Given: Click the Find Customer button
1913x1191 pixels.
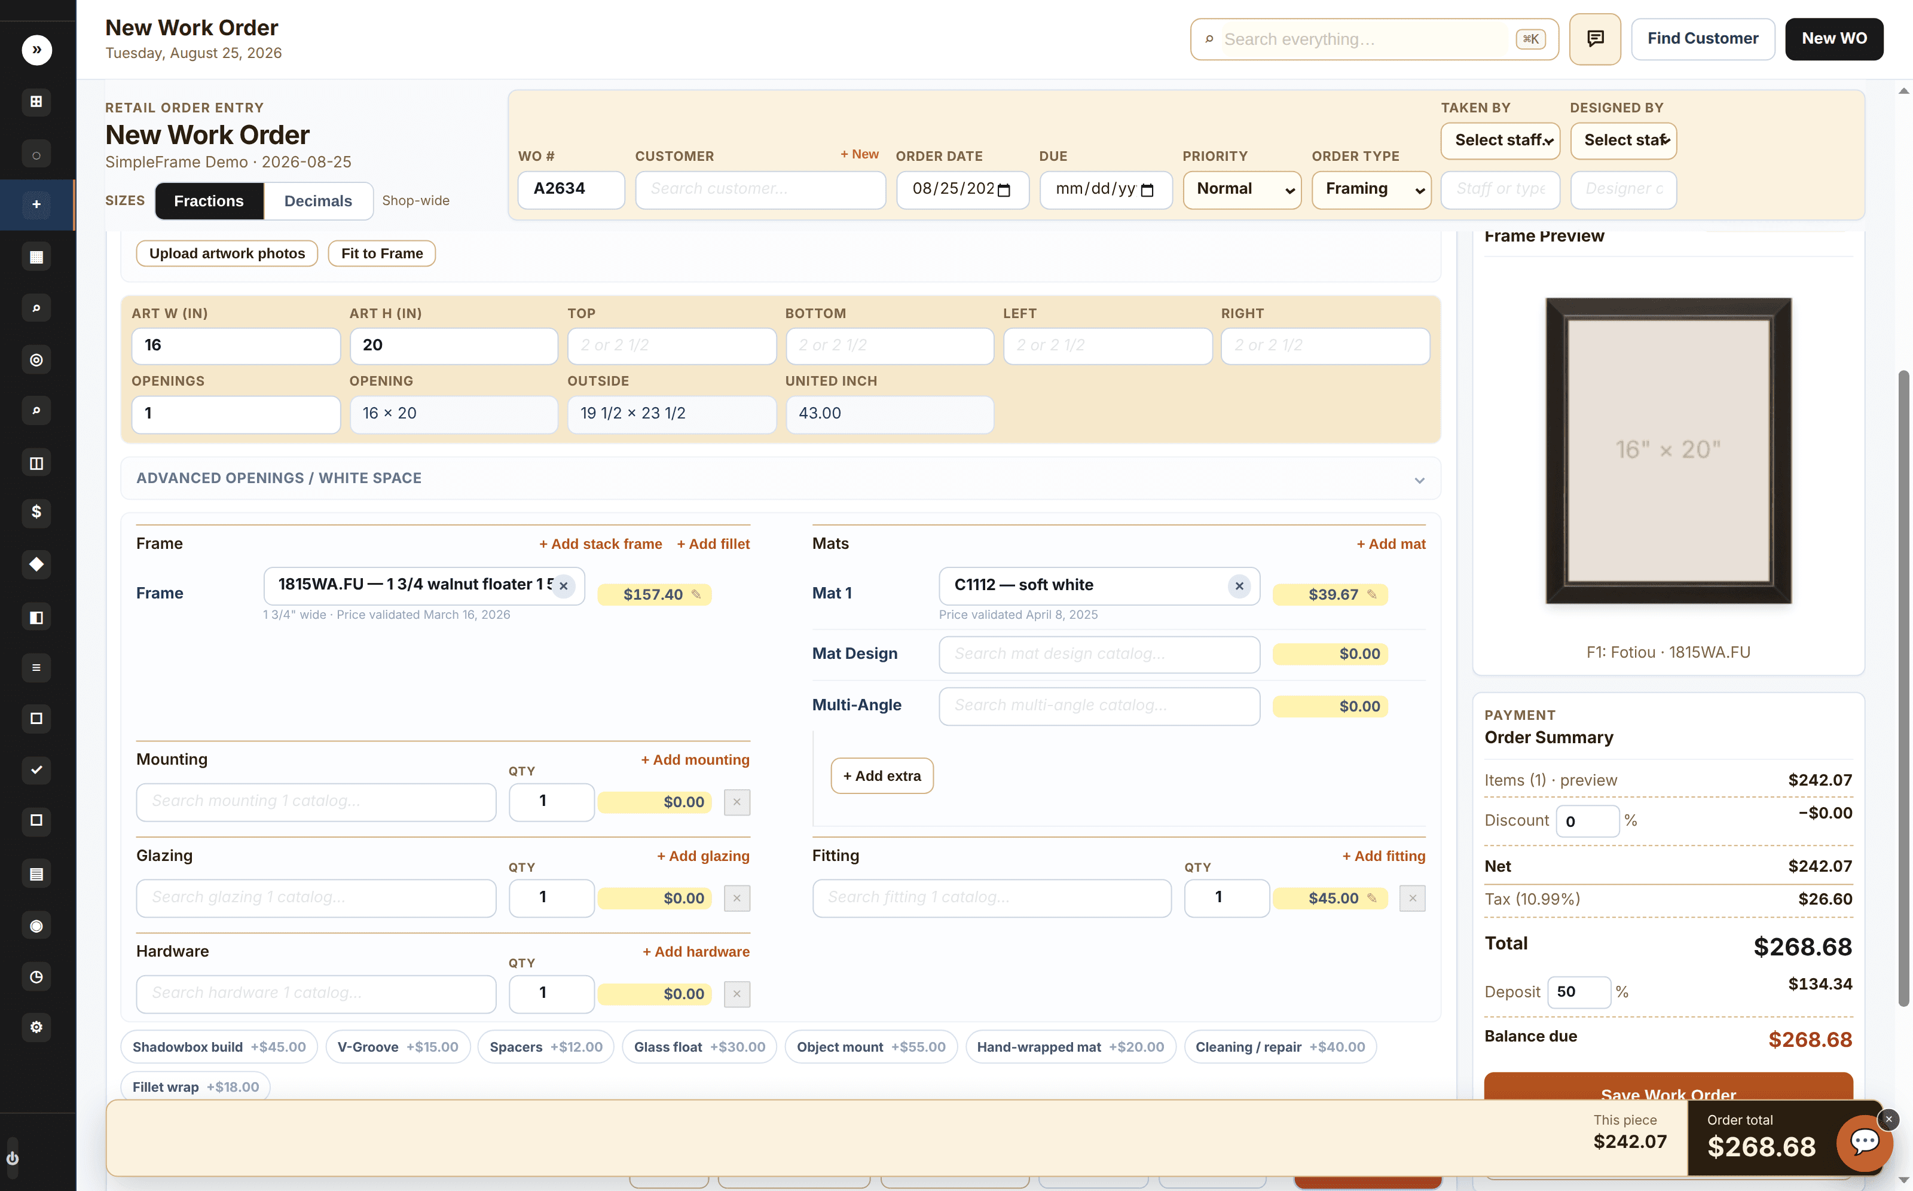Looking at the screenshot, I should pos(1703,39).
